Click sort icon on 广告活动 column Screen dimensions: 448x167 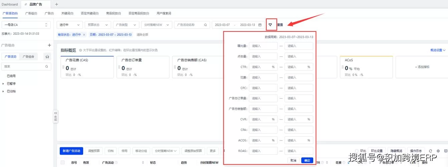click(143, 163)
